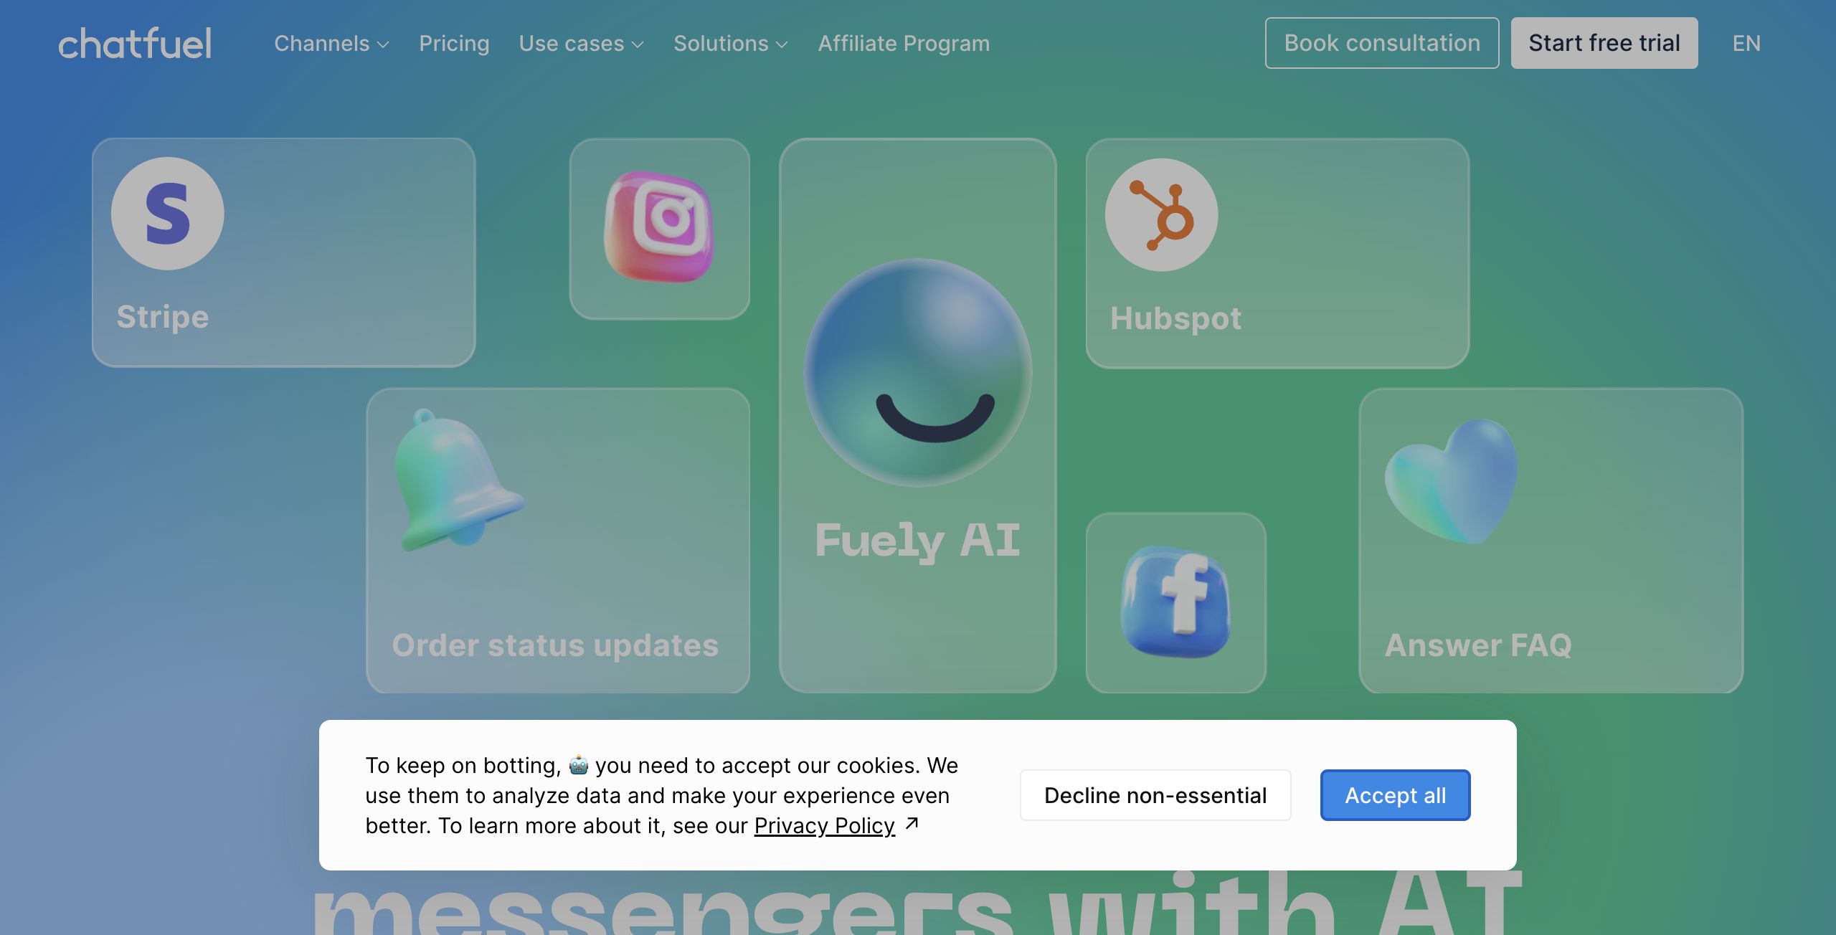
Task: Click the Stripe S logo icon
Action: pos(167,214)
